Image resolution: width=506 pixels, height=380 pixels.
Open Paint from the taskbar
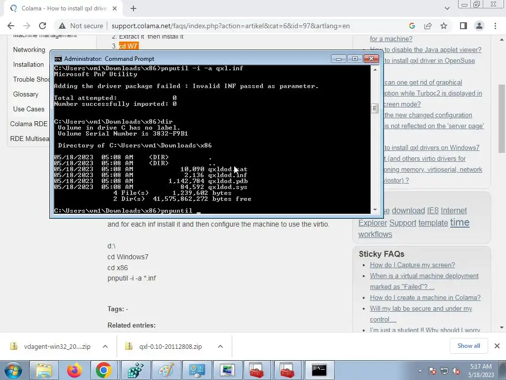coord(166,370)
